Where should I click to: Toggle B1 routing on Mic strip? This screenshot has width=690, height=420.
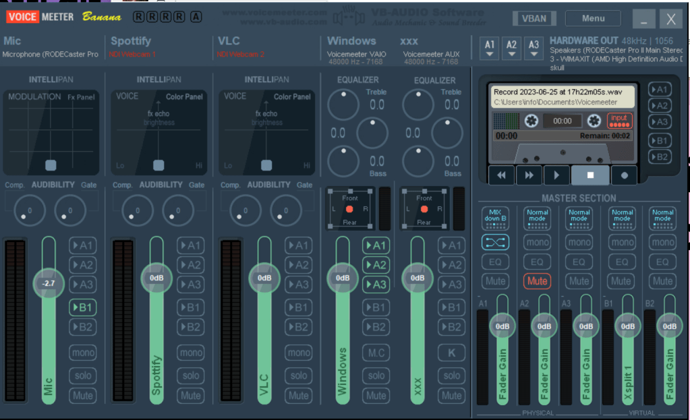(x=82, y=307)
